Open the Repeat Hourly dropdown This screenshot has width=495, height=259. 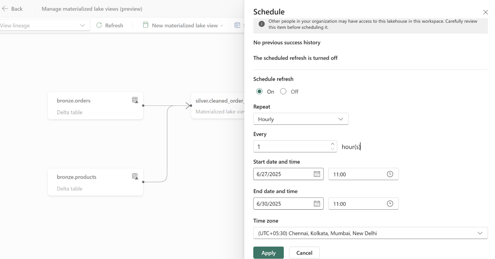[301, 119]
